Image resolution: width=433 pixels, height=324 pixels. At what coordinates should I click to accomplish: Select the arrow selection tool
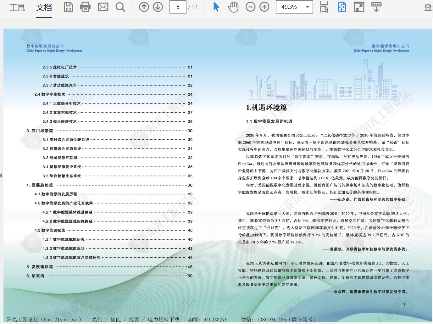tap(216, 7)
